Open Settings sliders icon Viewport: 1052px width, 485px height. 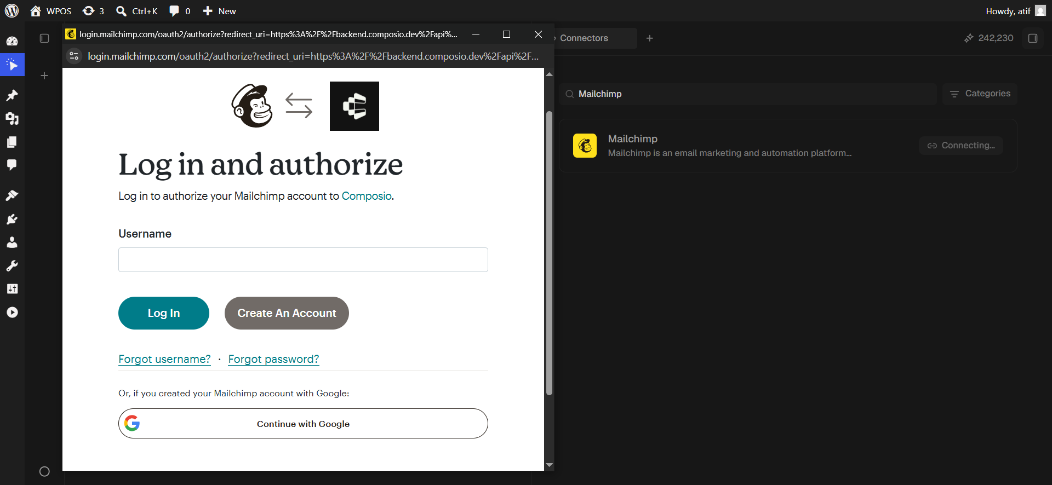[x=12, y=288]
